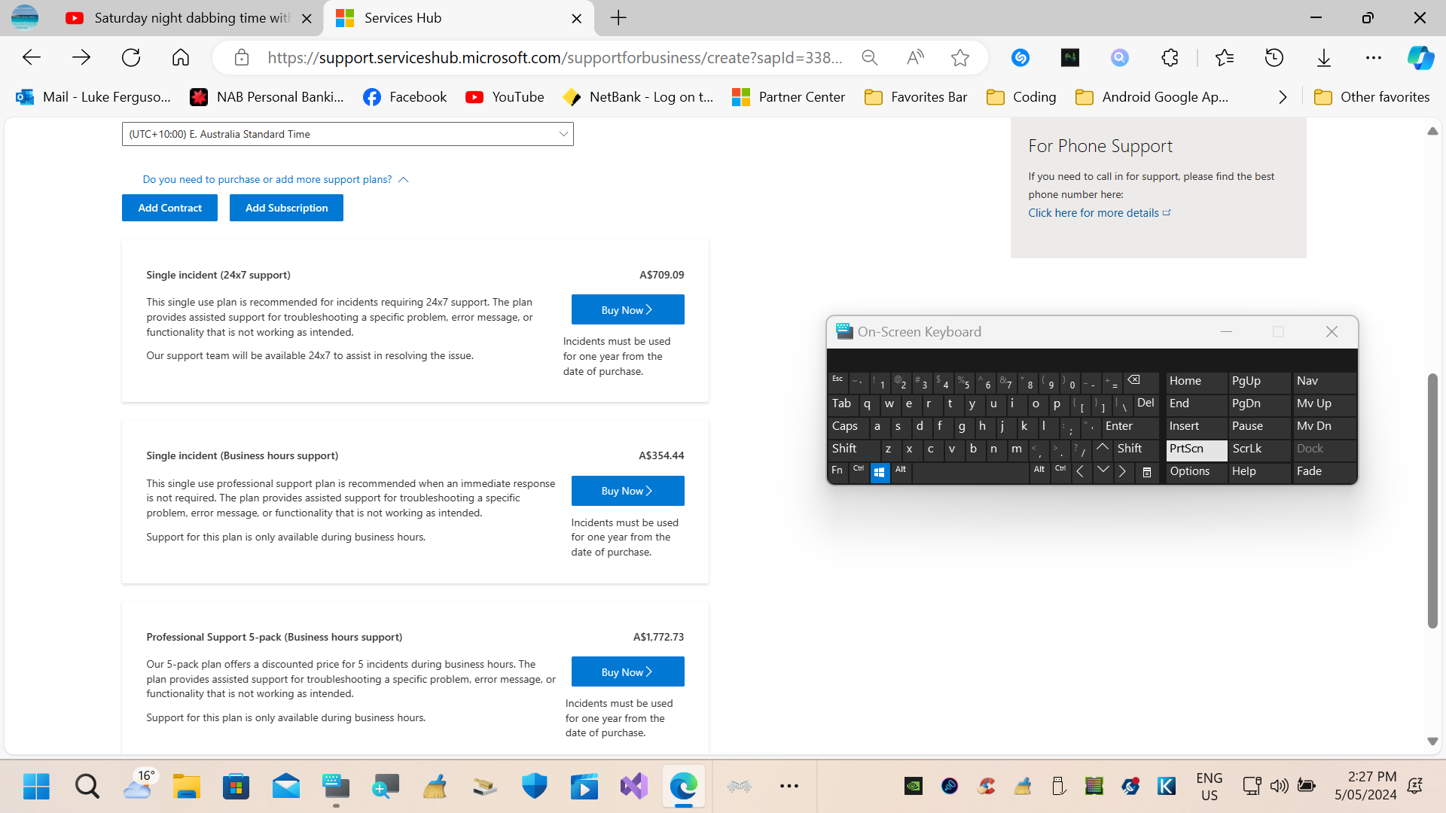Click the Shazam icon in toolbar
Viewport: 1446px width, 813px height.
(1020, 56)
